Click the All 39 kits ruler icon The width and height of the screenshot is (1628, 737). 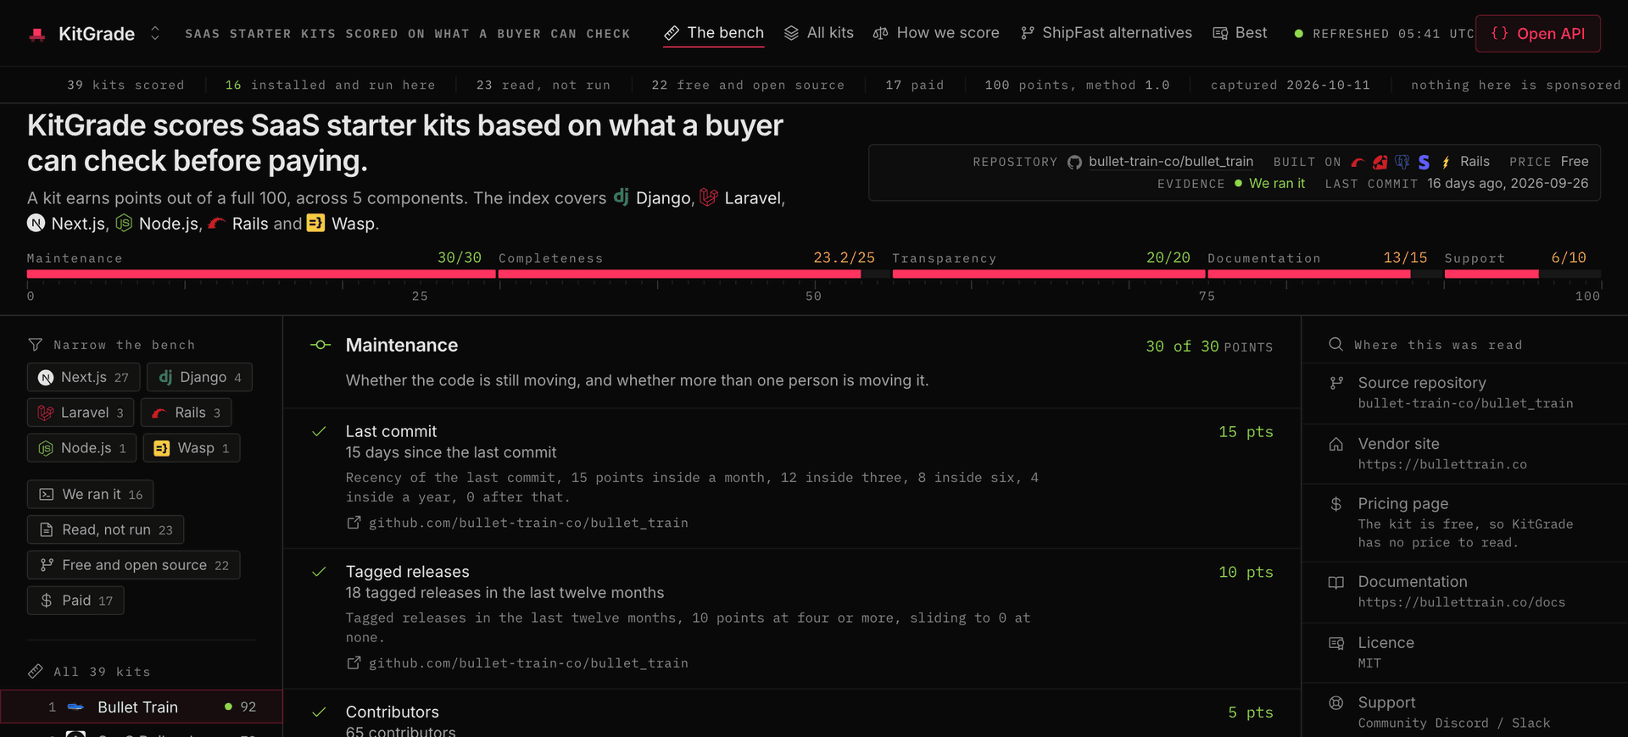coord(35,672)
